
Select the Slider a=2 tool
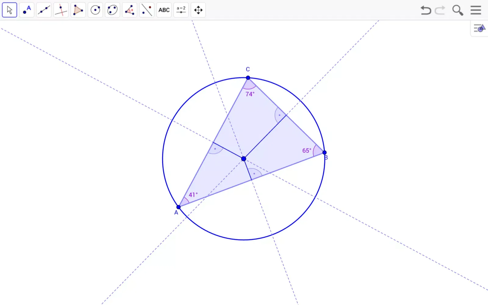pos(181,10)
